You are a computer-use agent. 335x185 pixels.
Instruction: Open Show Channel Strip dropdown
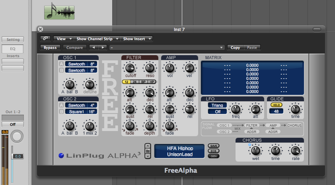(x=97, y=39)
